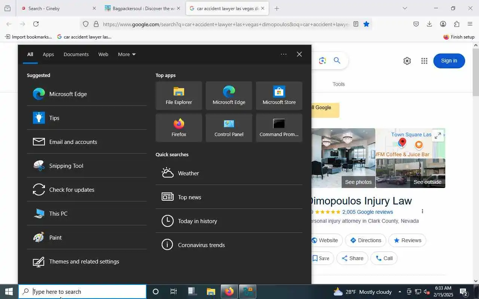
Task: Call Dimopoulos Injury Law
Action: tap(384, 258)
